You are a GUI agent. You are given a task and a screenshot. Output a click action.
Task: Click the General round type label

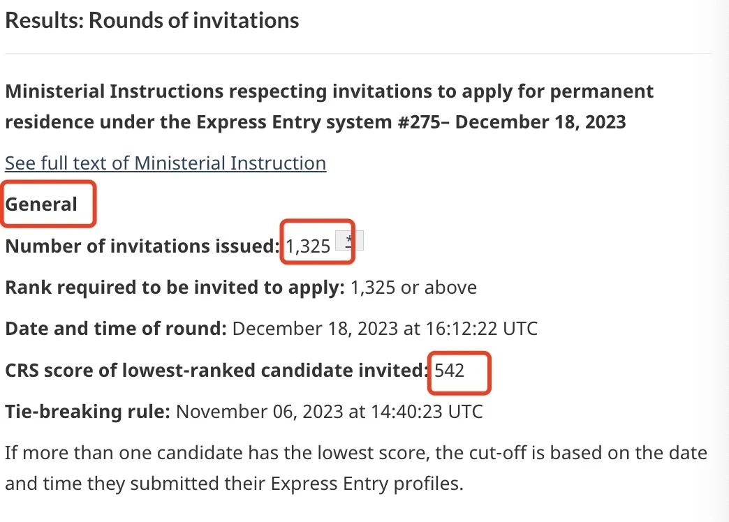coord(41,204)
